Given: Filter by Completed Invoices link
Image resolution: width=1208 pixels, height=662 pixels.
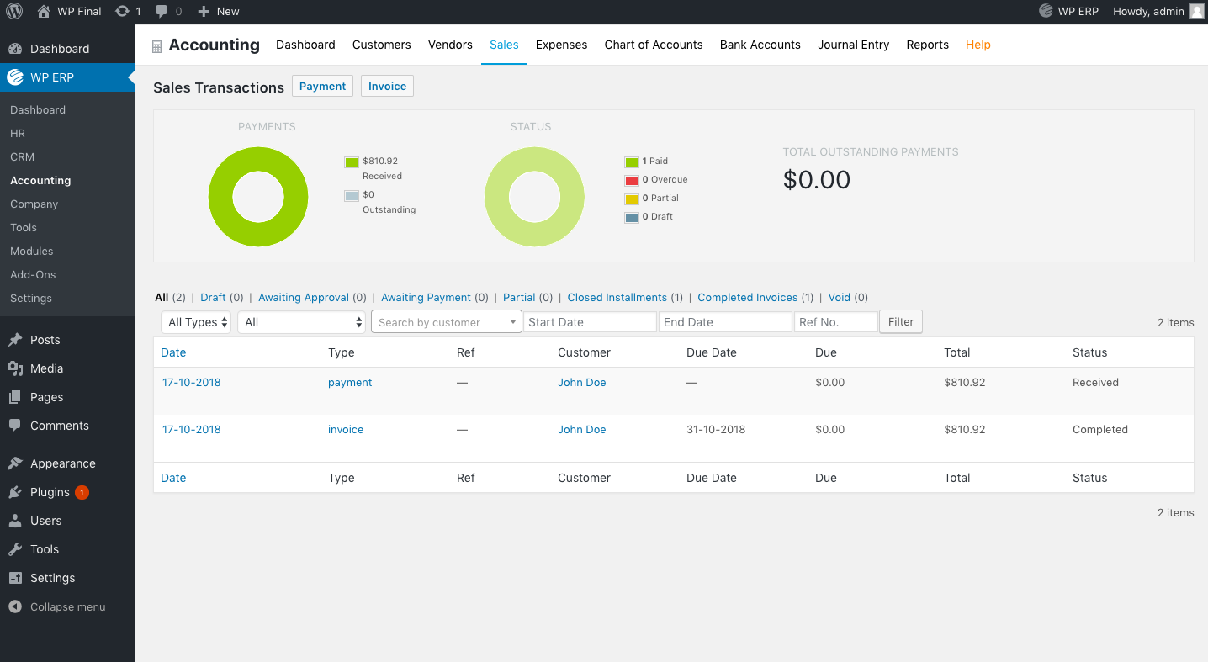Looking at the screenshot, I should pos(747,297).
